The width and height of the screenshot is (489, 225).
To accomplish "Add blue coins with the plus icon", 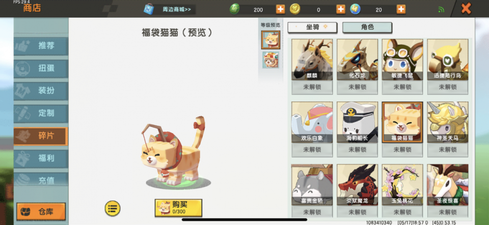I will (401, 9).
